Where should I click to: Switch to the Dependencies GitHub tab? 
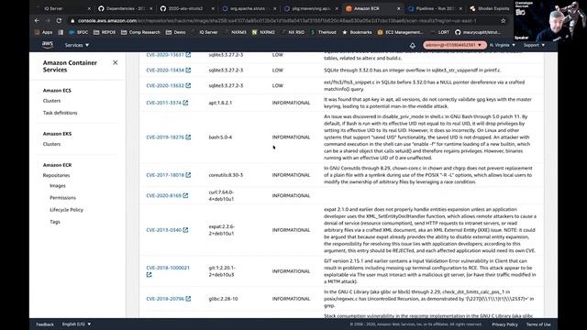[x=125, y=8]
